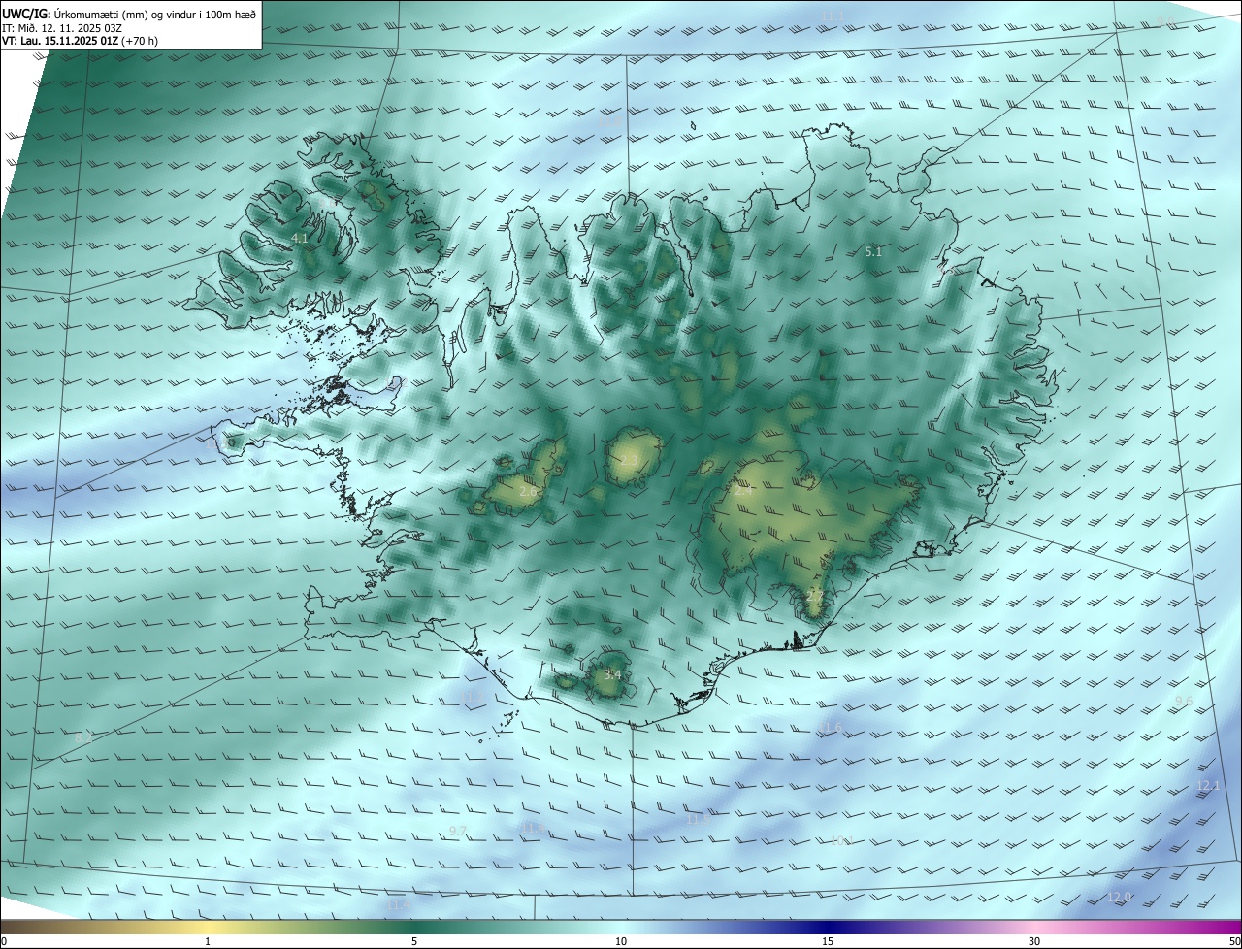Click the 30 tick on the colour scale

coord(1034,941)
